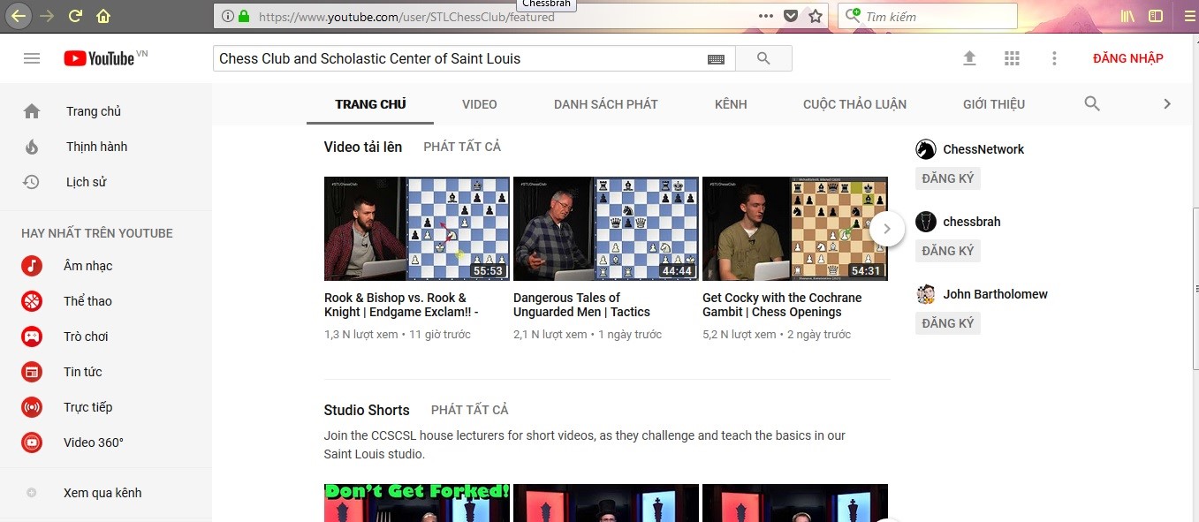Image resolution: width=1199 pixels, height=522 pixels.
Task: Click the Firefox home button
Action: pos(103,16)
